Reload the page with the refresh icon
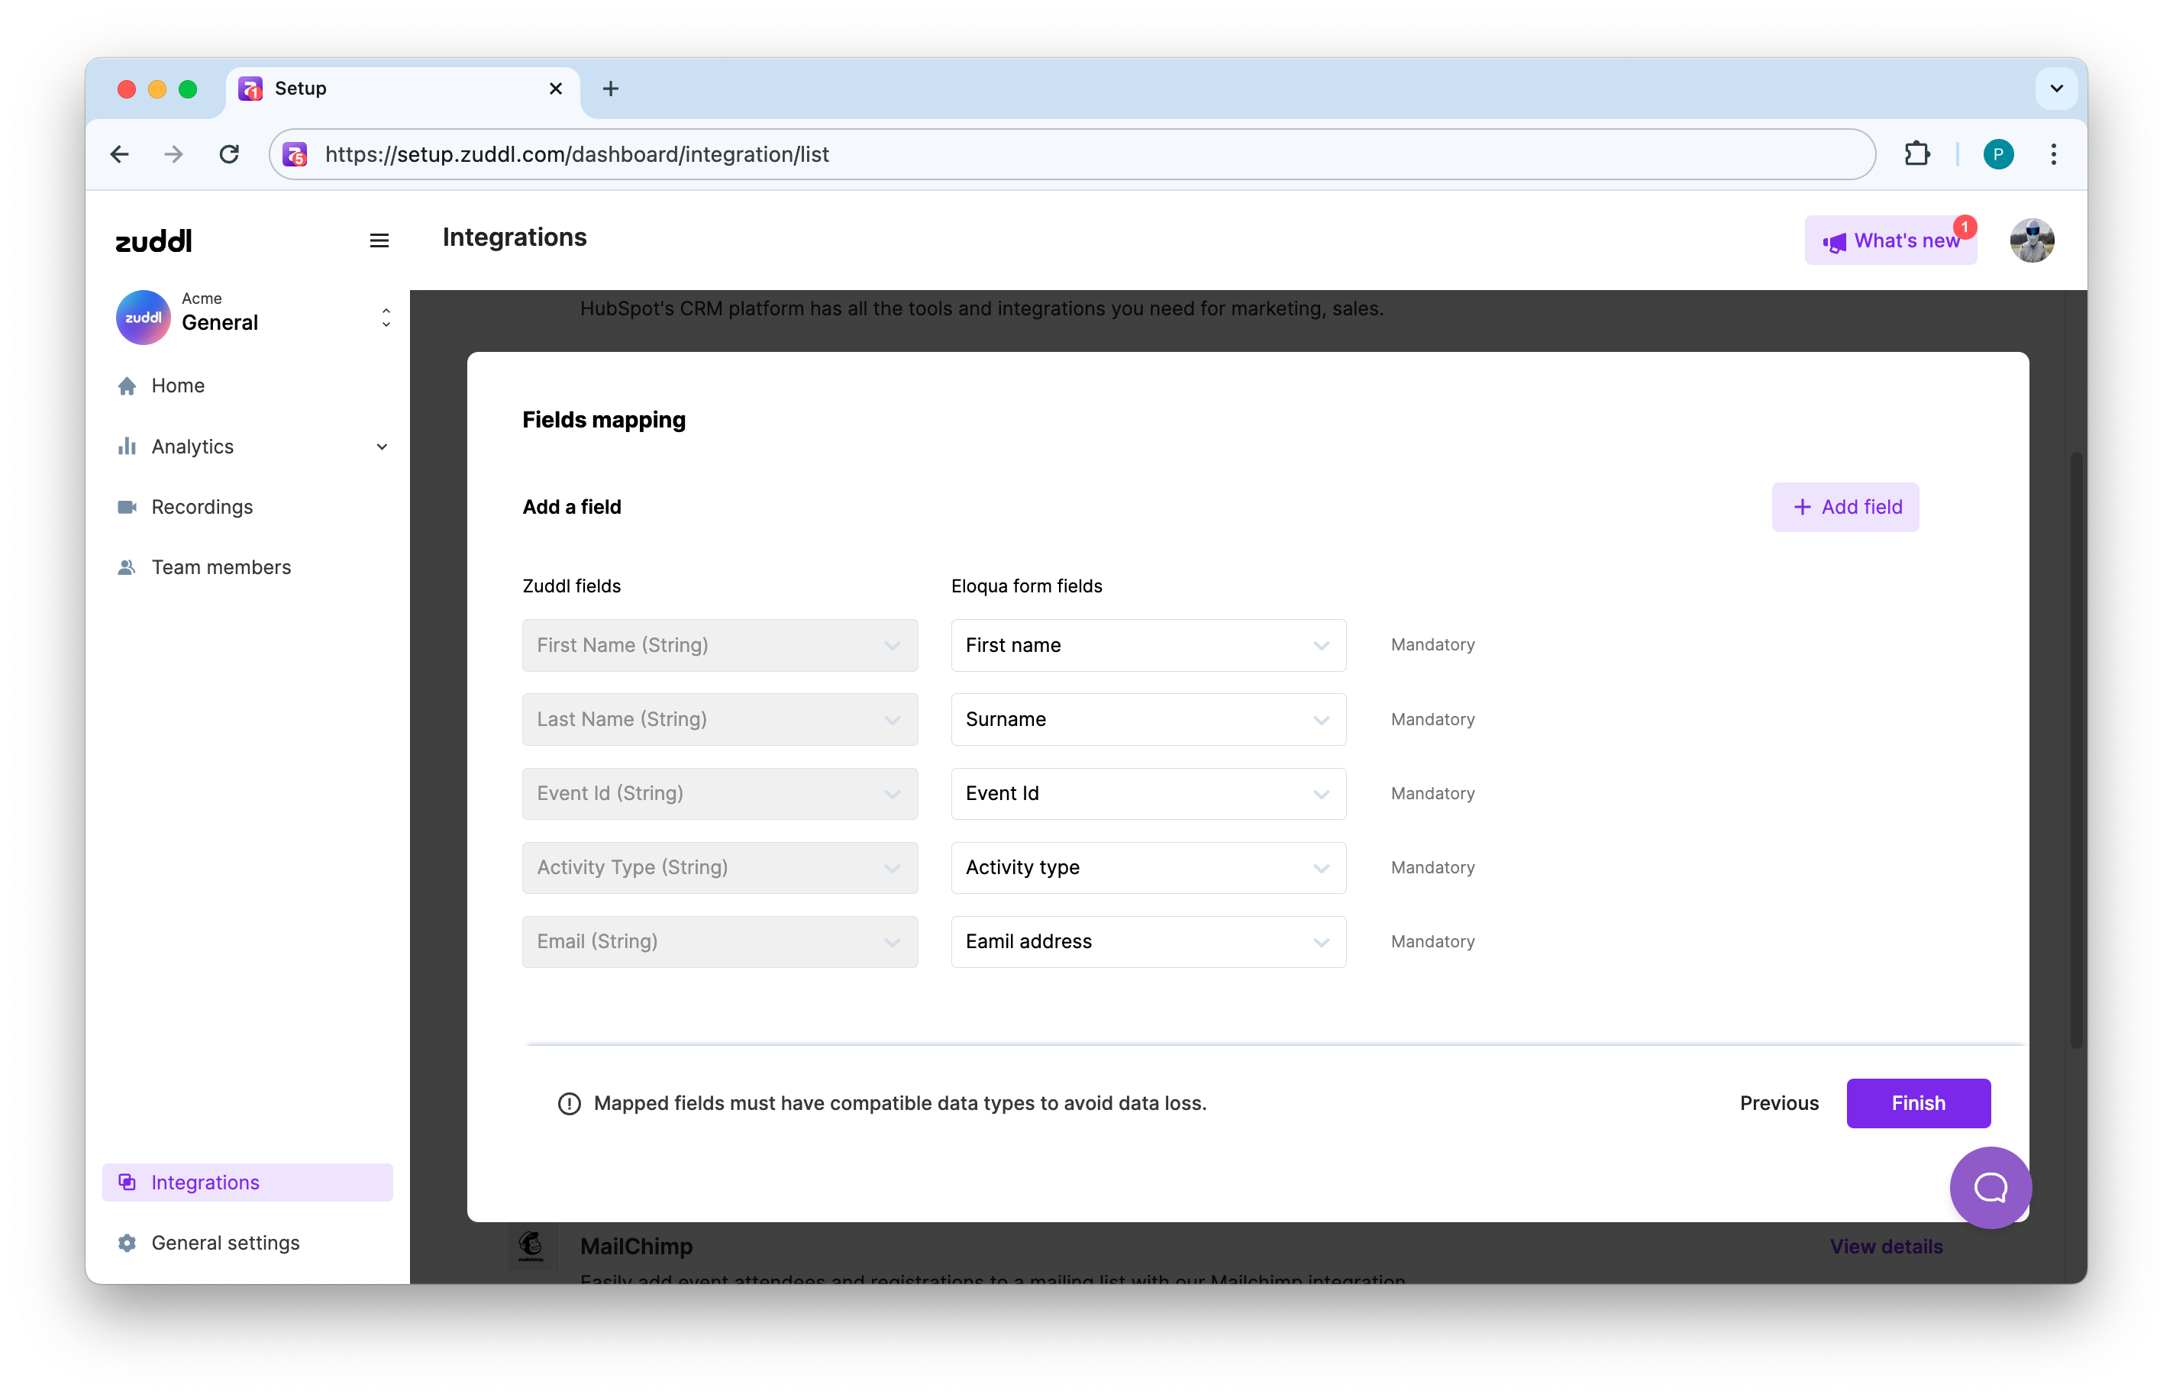 pos(230,154)
